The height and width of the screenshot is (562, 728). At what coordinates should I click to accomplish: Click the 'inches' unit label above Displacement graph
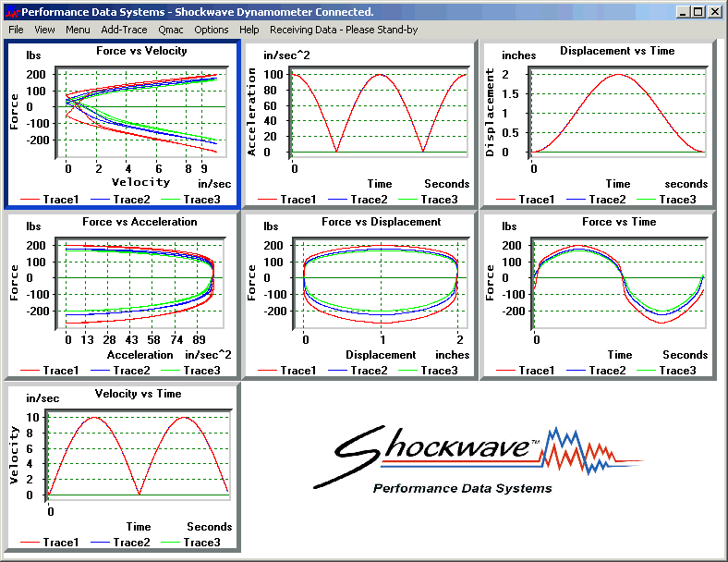pyautogui.click(x=518, y=55)
